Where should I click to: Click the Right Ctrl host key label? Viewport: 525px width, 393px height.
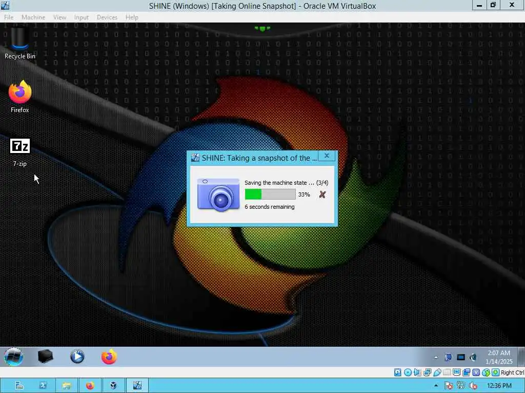(x=513, y=373)
